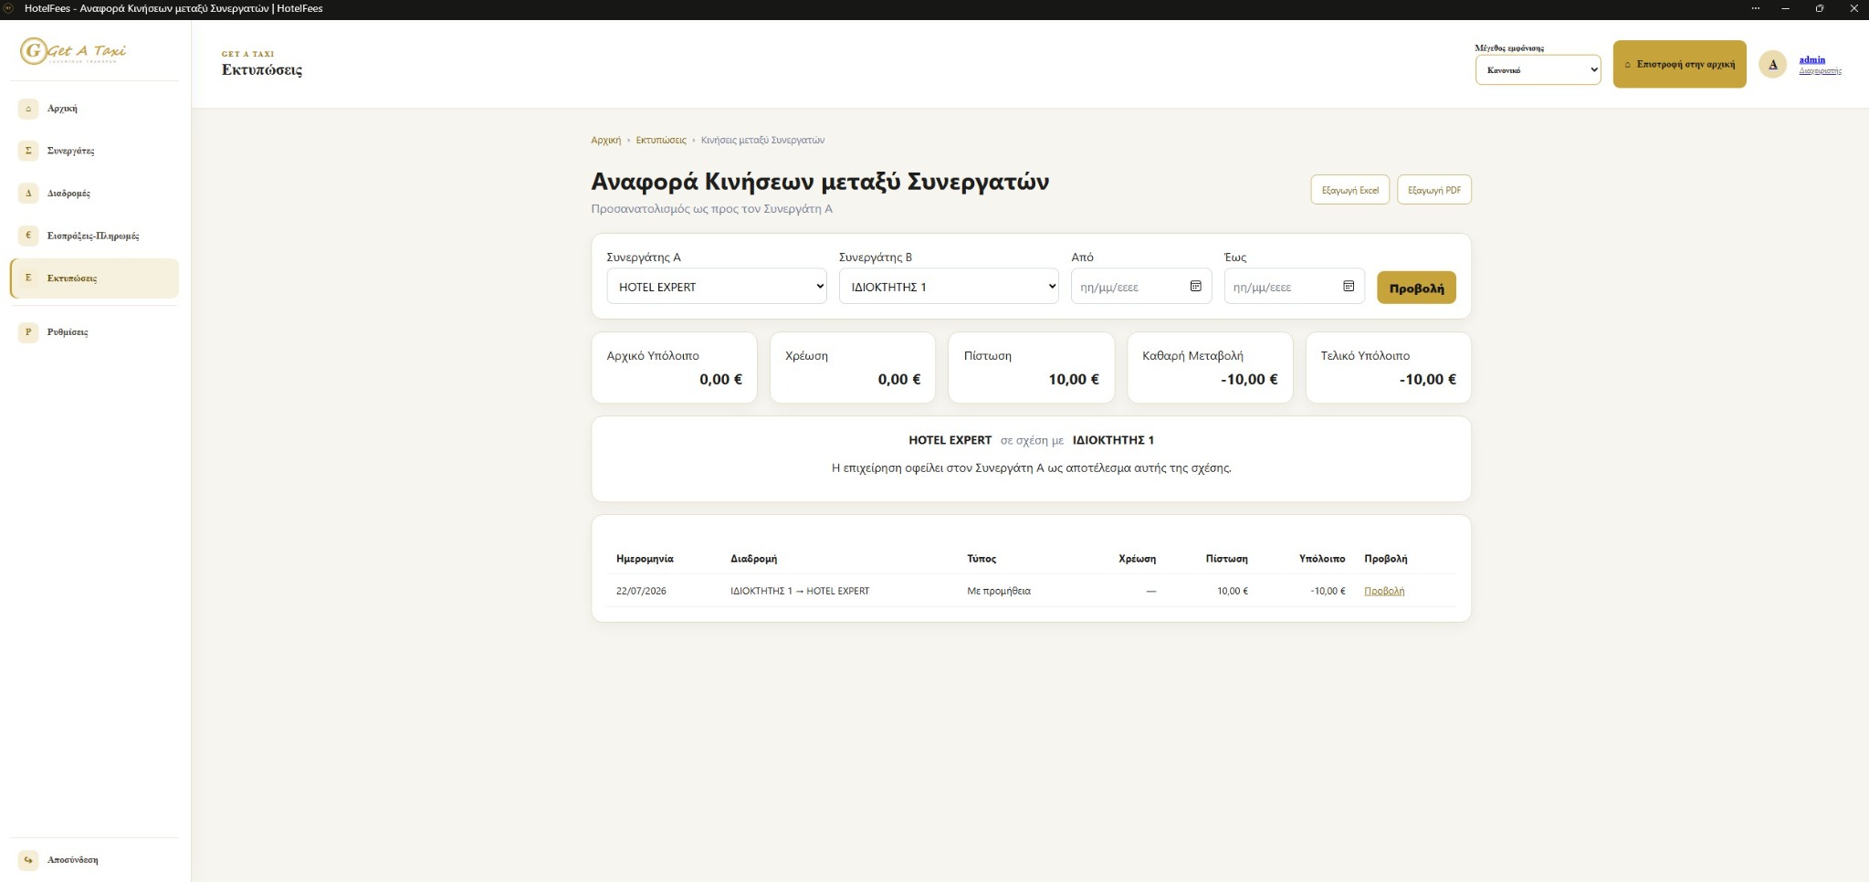Open the calendar picker in Από field
1869x882 pixels.
point(1195,287)
